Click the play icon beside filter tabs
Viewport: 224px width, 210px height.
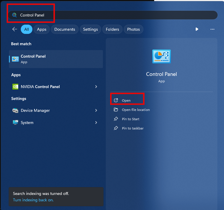pos(197,29)
